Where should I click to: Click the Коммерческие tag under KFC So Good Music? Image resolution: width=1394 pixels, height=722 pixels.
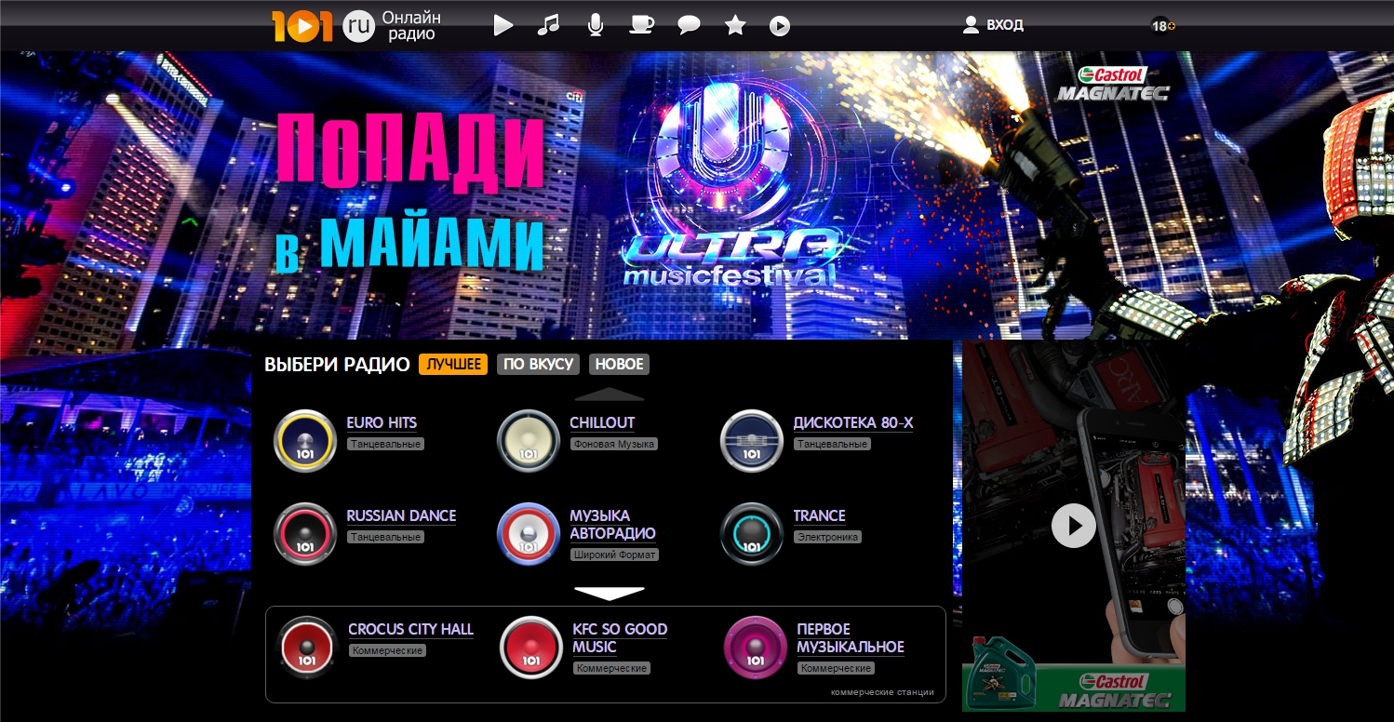coord(611,669)
